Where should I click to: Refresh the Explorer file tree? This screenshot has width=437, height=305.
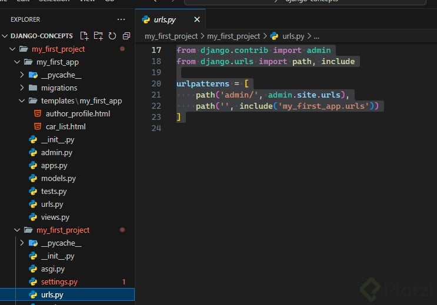tap(112, 36)
